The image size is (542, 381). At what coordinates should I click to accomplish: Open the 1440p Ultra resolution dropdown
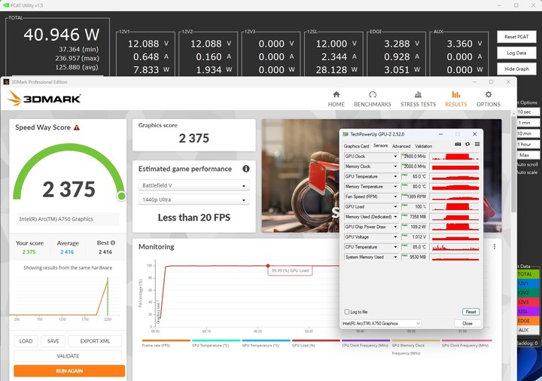click(193, 200)
